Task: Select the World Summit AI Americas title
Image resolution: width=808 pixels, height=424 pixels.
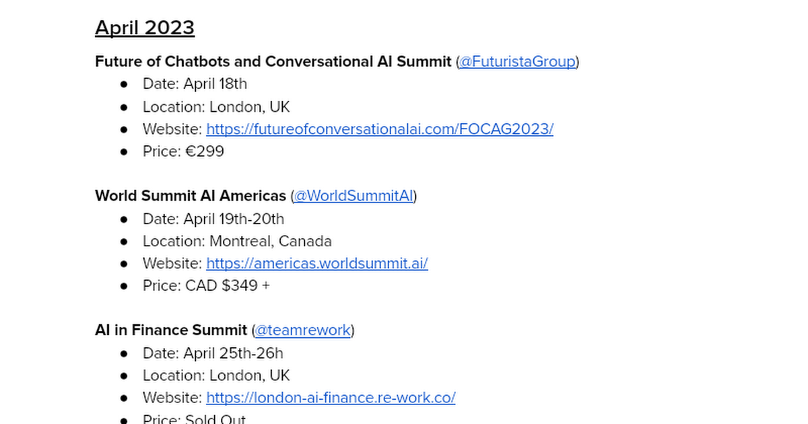Action: [x=191, y=196]
